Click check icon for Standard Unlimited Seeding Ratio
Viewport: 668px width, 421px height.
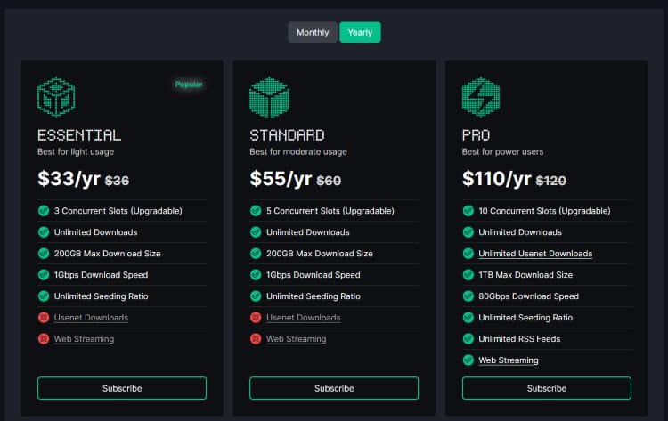tap(256, 296)
